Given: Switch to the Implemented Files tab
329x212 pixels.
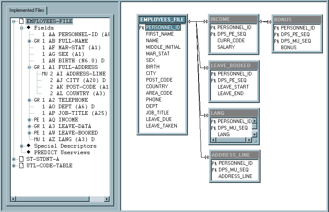Looking at the screenshot, I should click(x=28, y=10).
